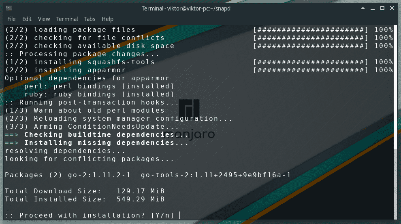401x224 pixels.
Task: Click the 'Proceed with installation? [Y/n]' prompt line
Action: (x=90, y=216)
